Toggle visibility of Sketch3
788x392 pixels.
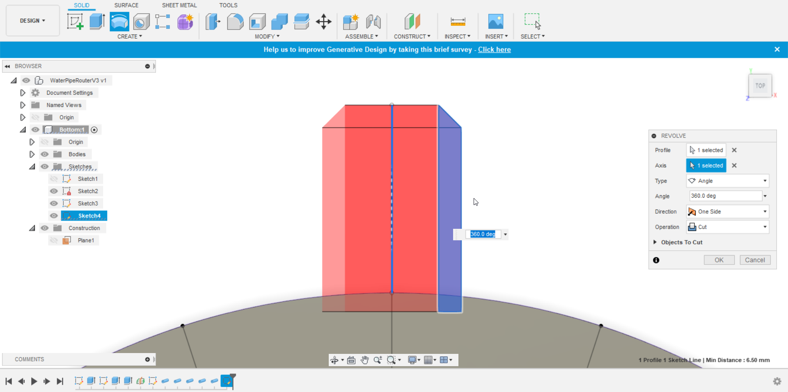pyautogui.click(x=54, y=203)
